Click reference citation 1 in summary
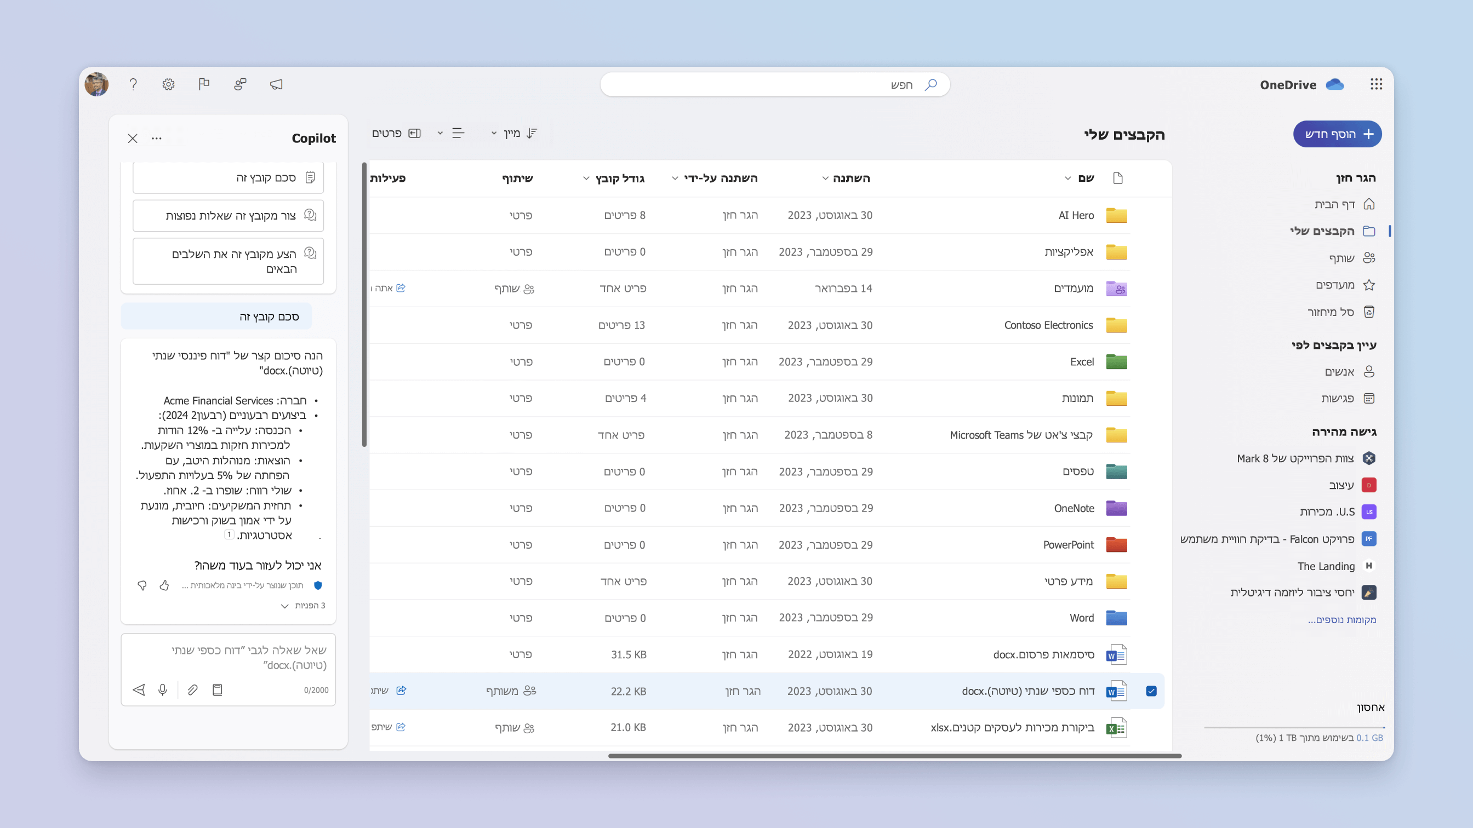Viewport: 1473px width, 828px height. pos(229,534)
